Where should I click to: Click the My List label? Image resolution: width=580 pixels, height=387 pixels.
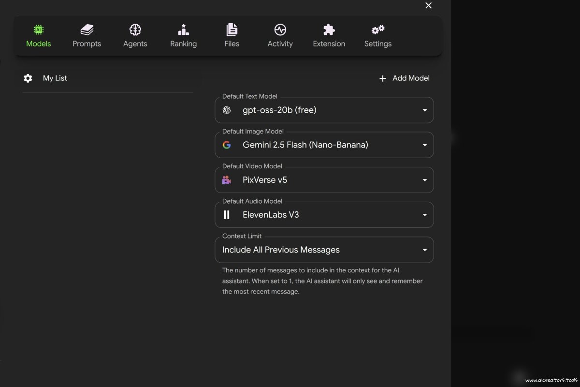point(55,78)
